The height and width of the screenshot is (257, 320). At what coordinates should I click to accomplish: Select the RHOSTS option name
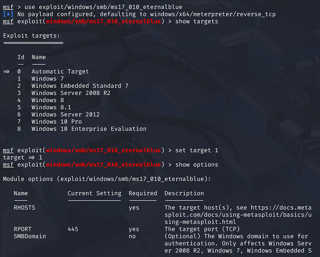coord(24,208)
